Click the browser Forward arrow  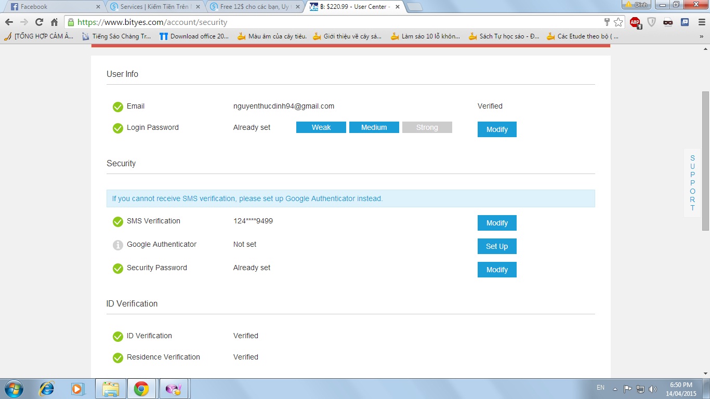coord(24,22)
